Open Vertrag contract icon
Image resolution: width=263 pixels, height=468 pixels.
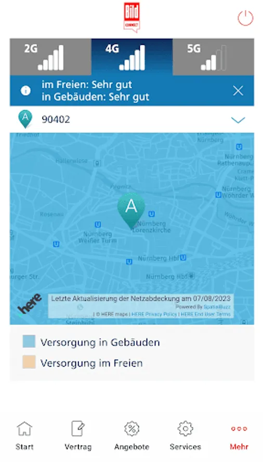[78, 429]
